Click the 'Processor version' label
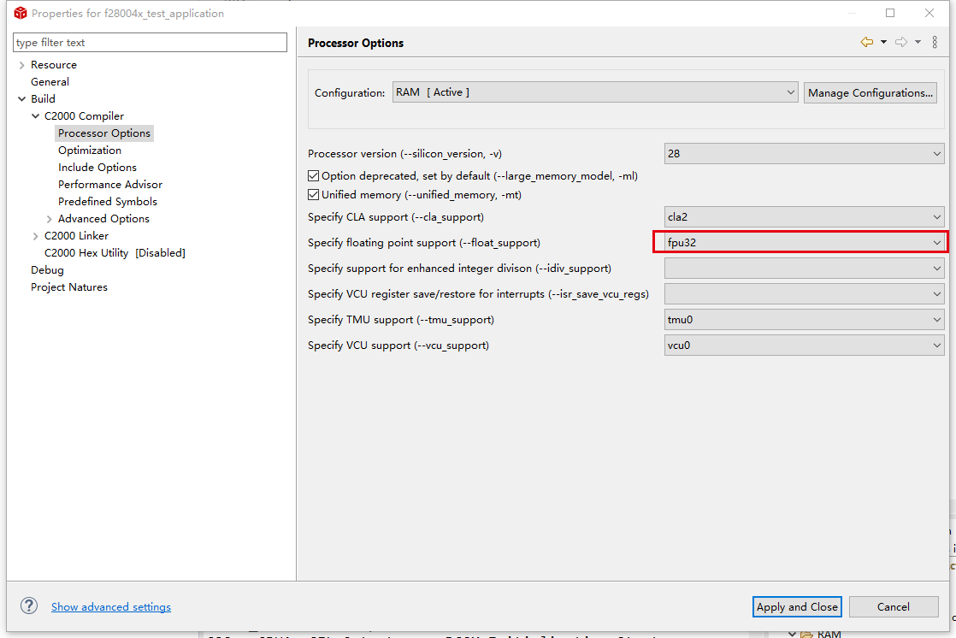Screen dimensions: 956x638 coord(404,154)
